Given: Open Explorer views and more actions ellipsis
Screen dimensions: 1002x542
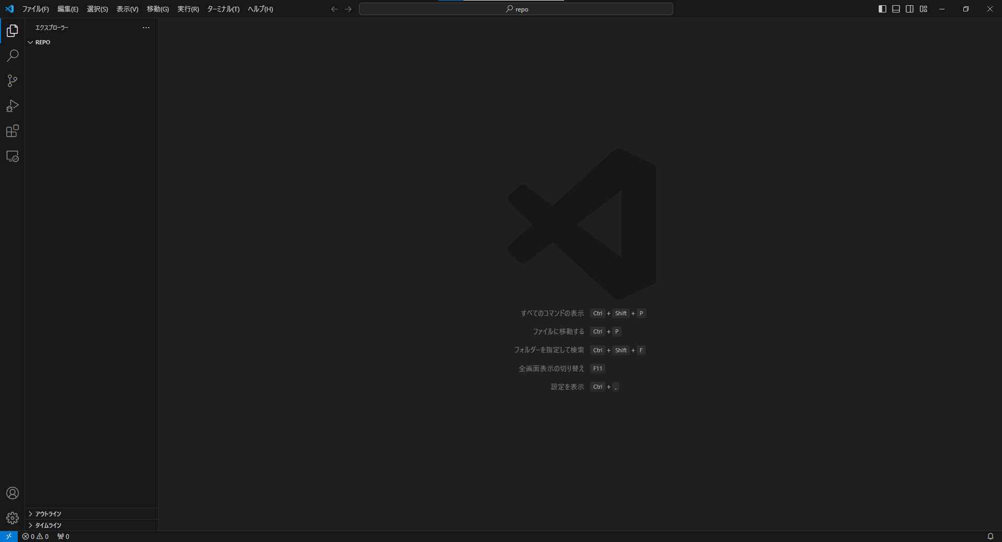Looking at the screenshot, I should (146, 28).
